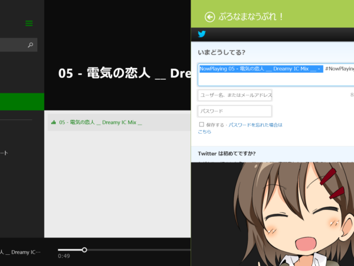Focus the パスワード password field
The image size is (354, 266).
235,111
